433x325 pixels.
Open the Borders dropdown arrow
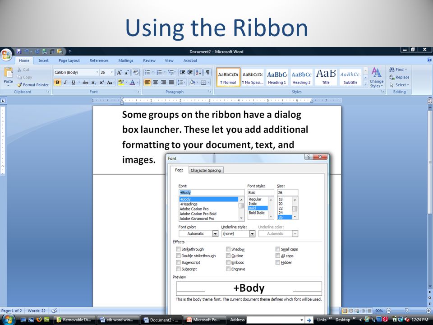pos(209,82)
